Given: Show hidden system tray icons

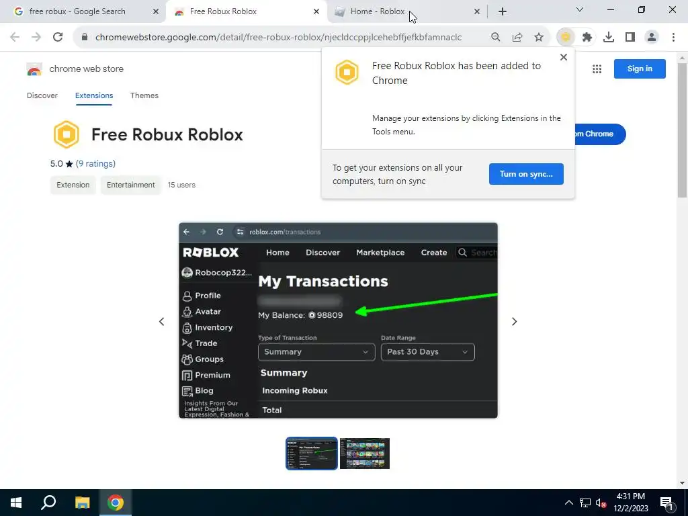Looking at the screenshot, I should point(568,503).
